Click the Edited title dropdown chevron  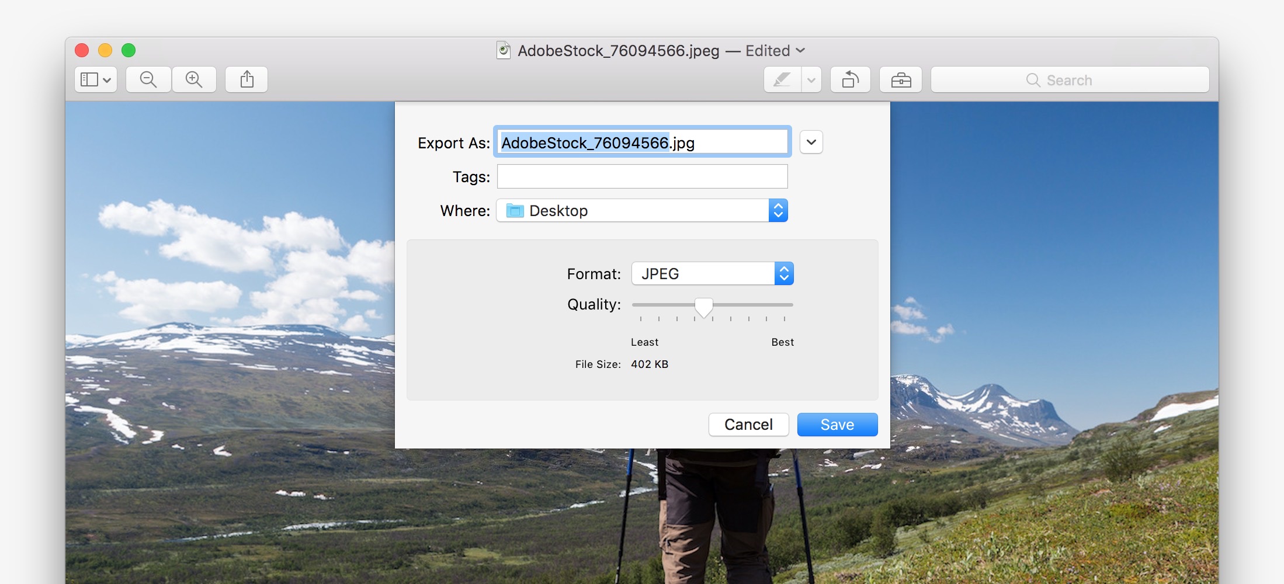click(x=800, y=51)
